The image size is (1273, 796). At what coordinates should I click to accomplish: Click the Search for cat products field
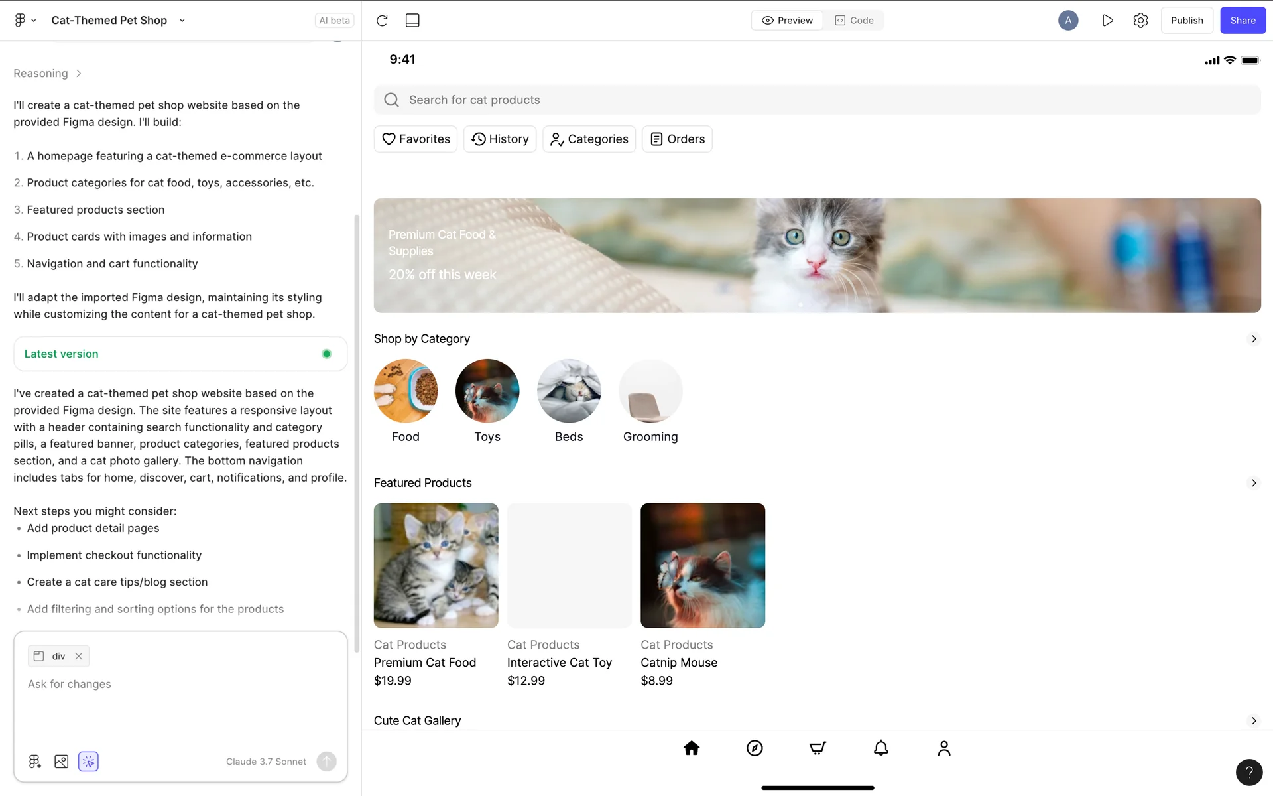click(817, 99)
